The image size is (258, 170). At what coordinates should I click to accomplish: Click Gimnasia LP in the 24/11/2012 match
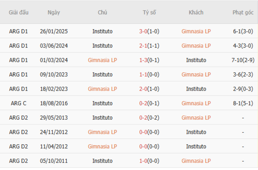pyautogui.click(x=102, y=132)
